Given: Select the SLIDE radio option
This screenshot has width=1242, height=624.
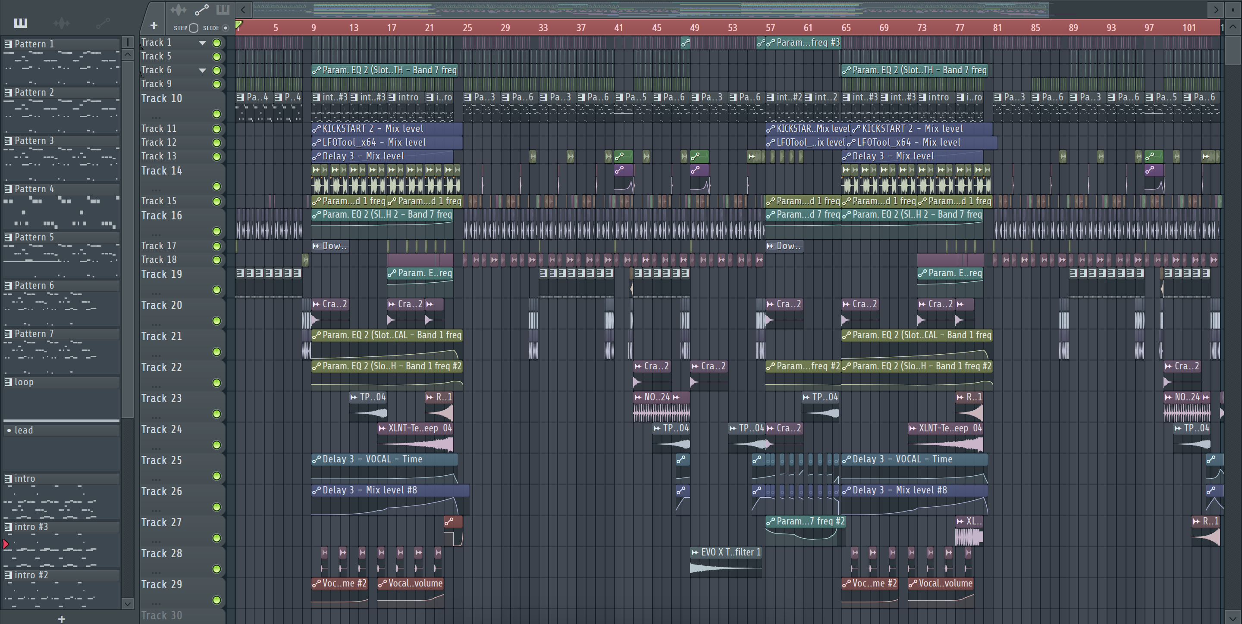Looking at the screenshot, I should (x=225, y=28).
